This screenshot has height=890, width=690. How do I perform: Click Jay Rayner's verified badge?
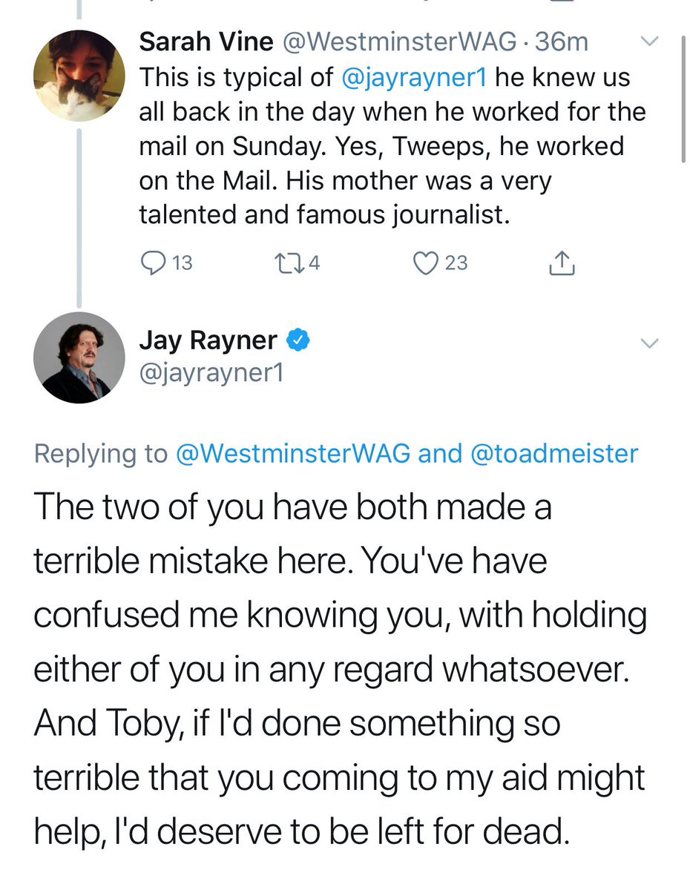click(x=298, y=340)
